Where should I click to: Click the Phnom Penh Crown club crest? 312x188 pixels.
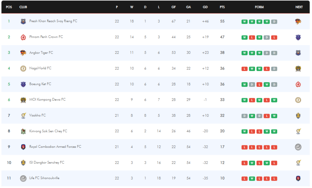click(23, 37)
